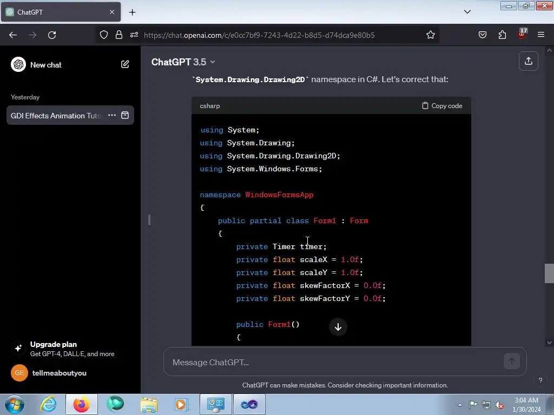
Task: Click the 'csharp' code block label
Action: pyautogui.click(x=210, y=106)
